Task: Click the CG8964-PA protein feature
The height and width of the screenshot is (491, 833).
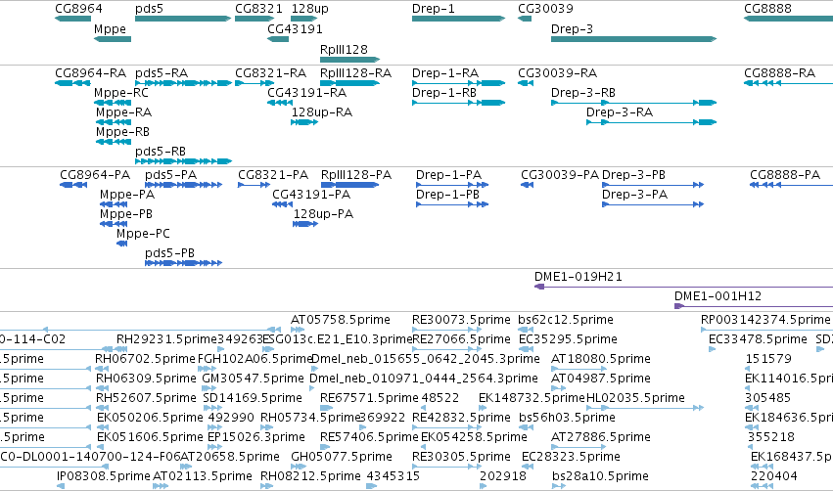Action: click(73, 185)
